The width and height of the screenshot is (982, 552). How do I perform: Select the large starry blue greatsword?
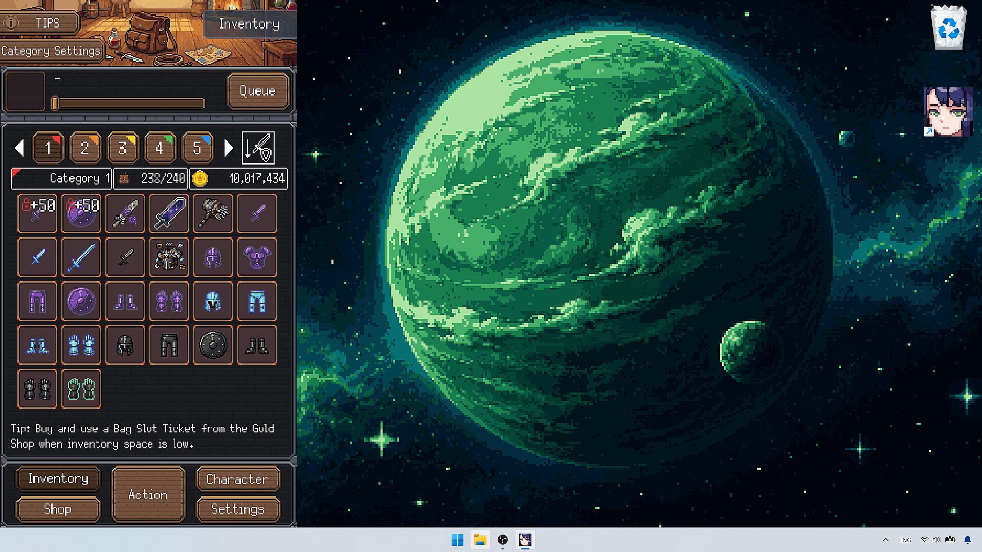tap(169, 213)
